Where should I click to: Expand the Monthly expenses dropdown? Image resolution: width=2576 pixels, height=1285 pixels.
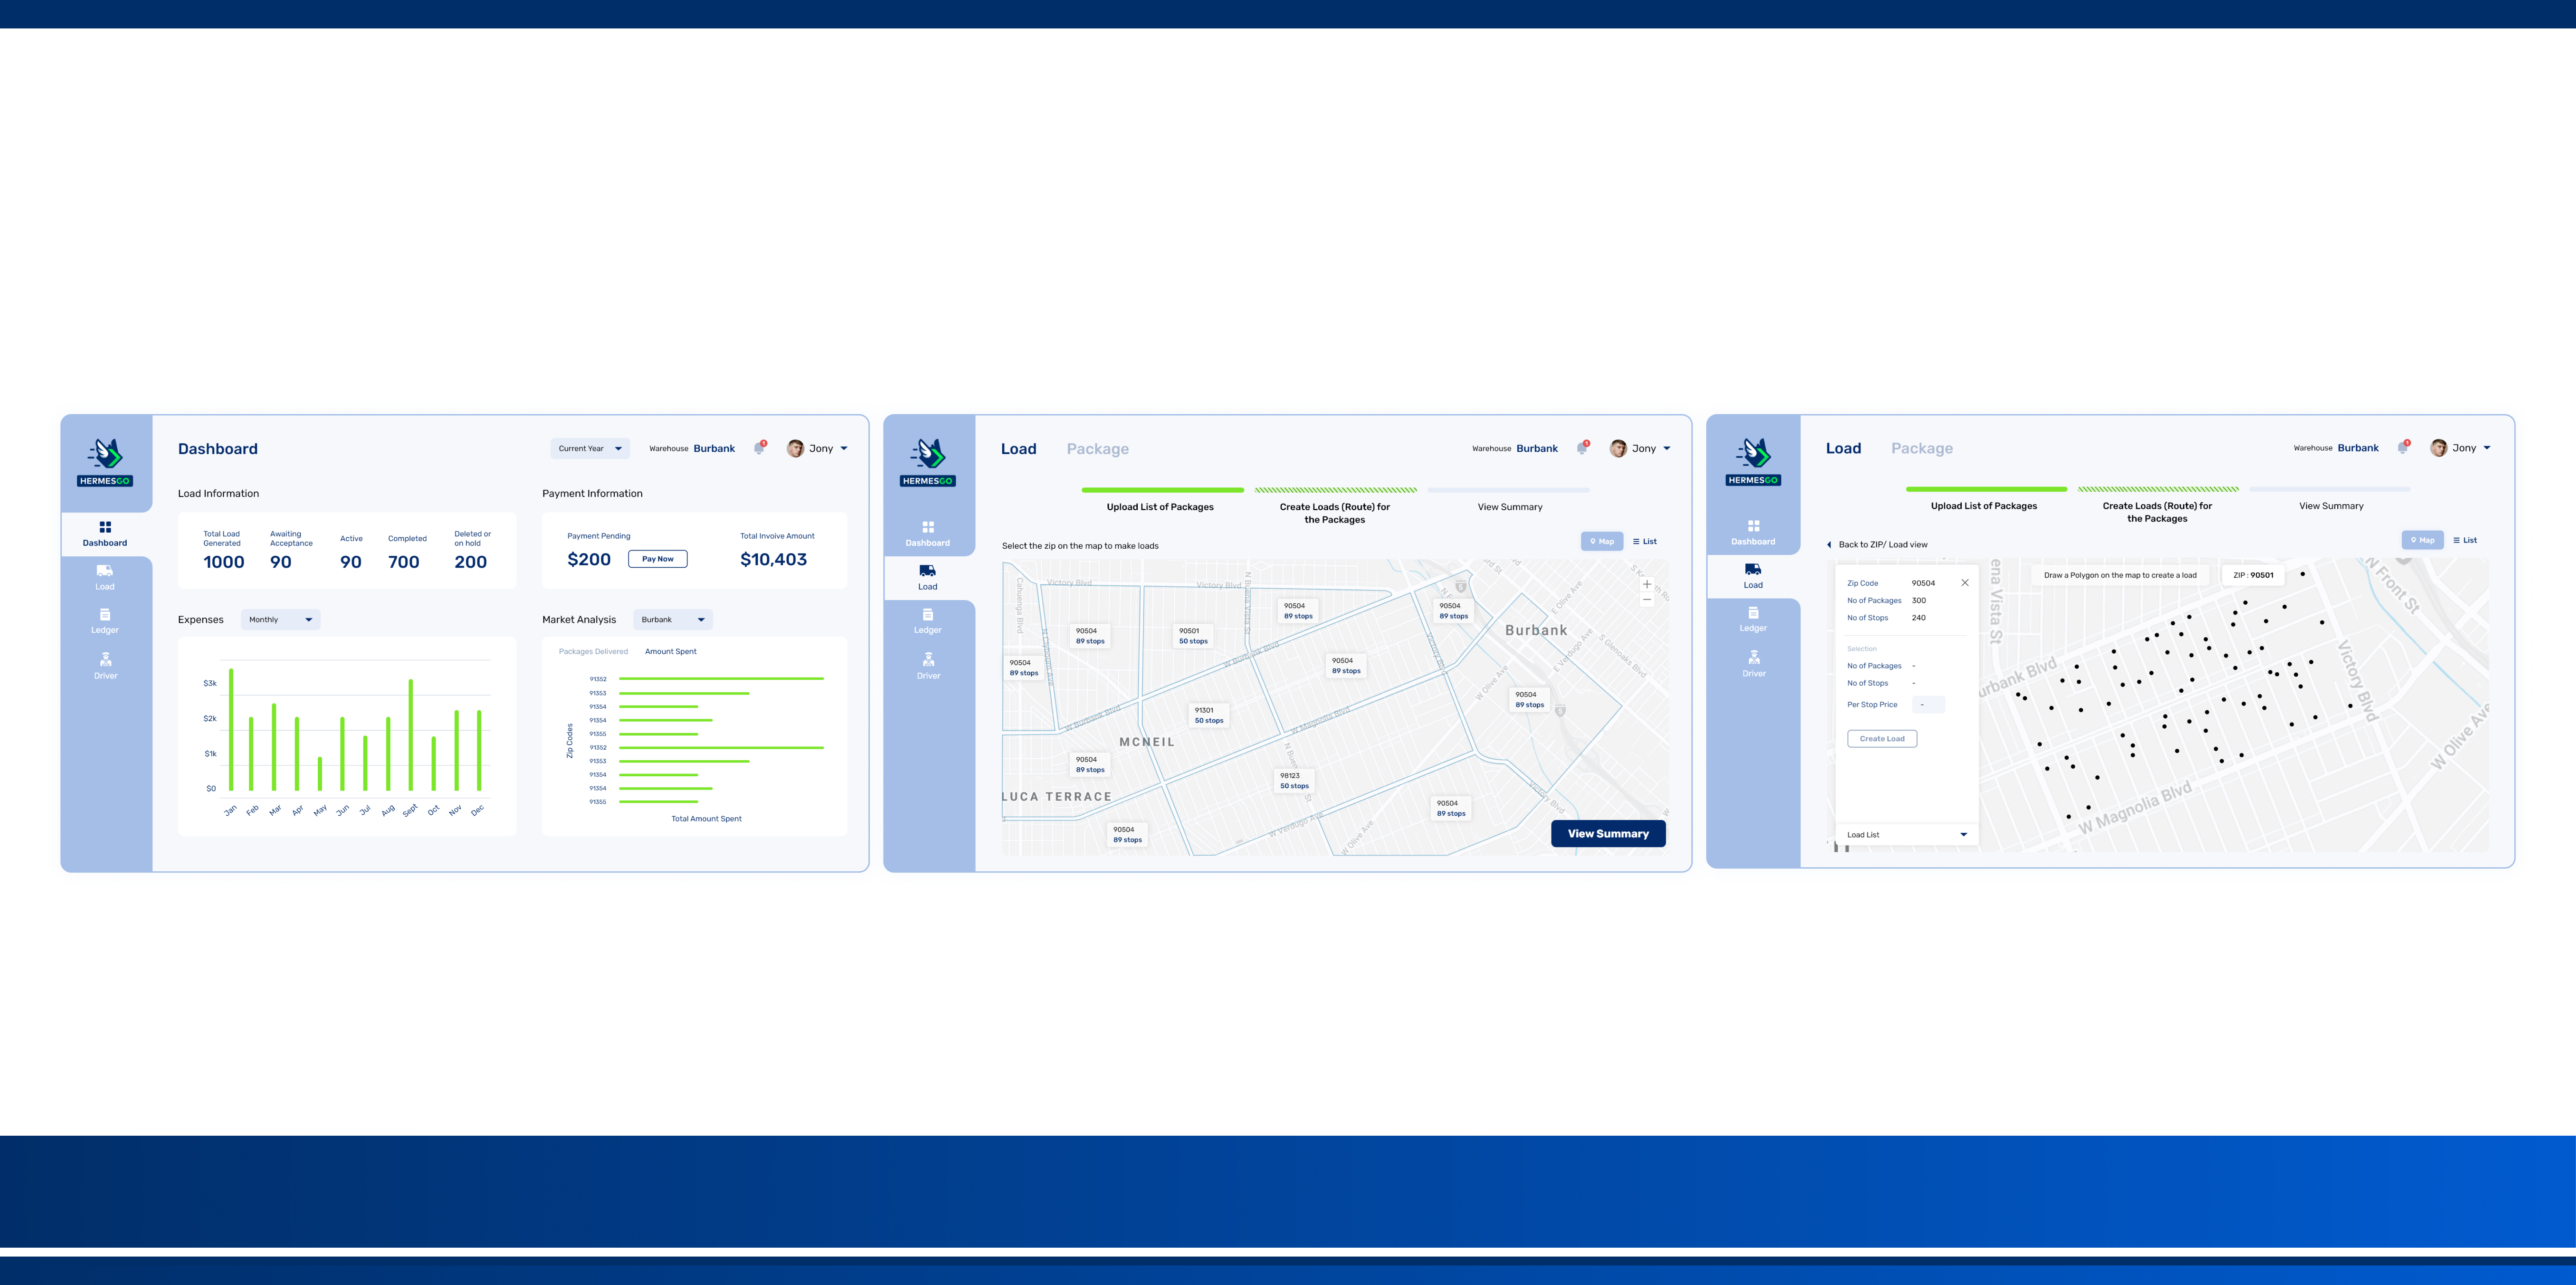tap(280, 620)
